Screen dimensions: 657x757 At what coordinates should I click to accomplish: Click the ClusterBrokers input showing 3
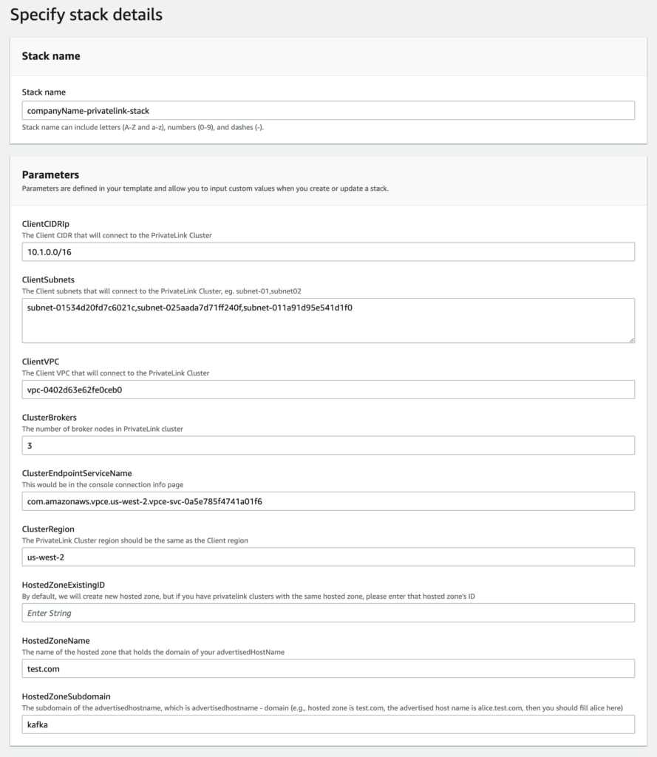[x=328, y=446]
